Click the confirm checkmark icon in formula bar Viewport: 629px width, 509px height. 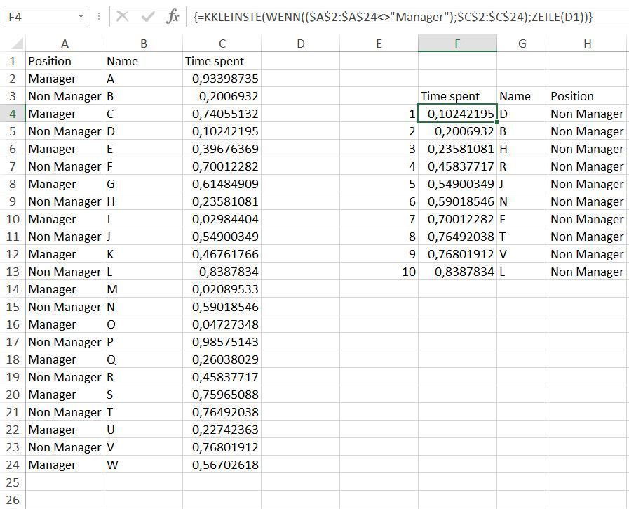[148, 16]
